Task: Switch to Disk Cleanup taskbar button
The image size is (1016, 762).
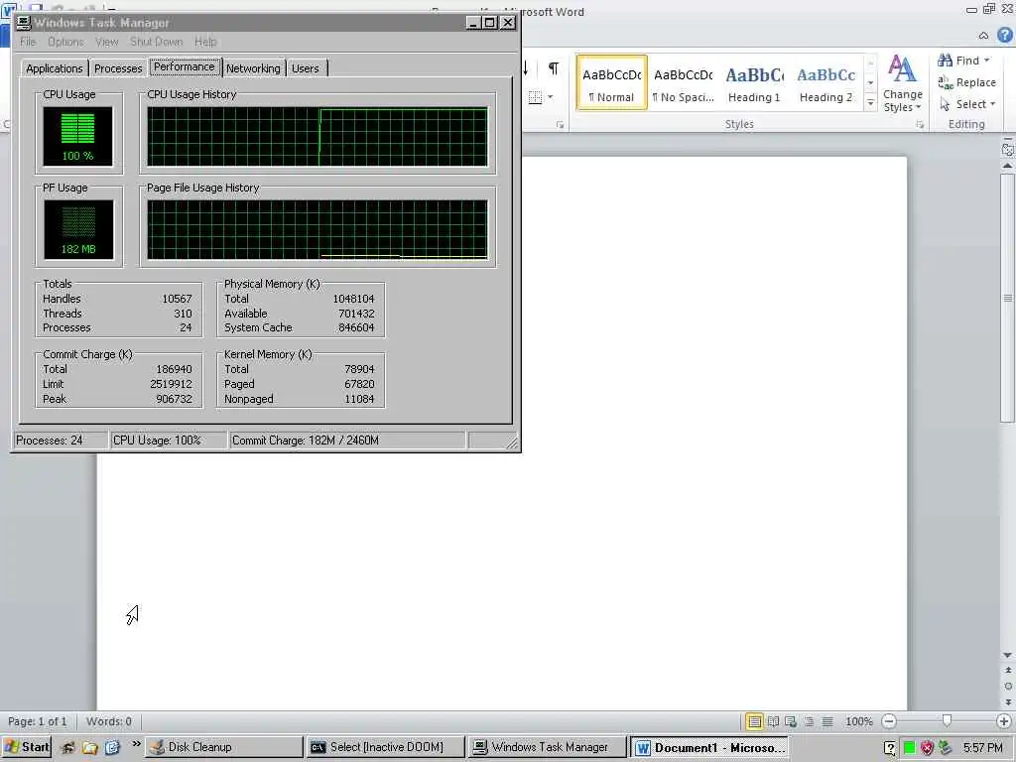Action: click(222, 747)
